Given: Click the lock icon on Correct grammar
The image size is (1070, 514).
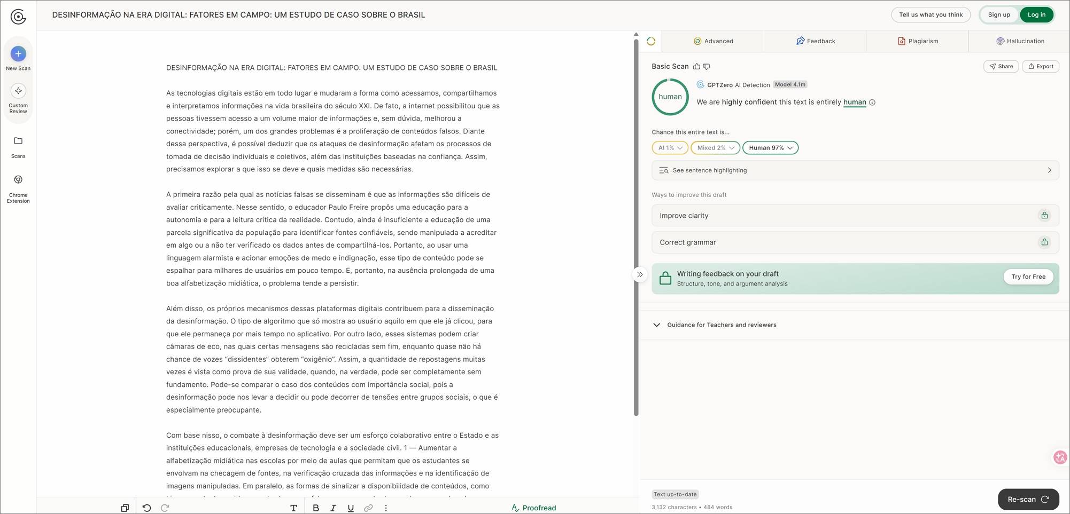Looking at the screenshot, I should 1044,242.
